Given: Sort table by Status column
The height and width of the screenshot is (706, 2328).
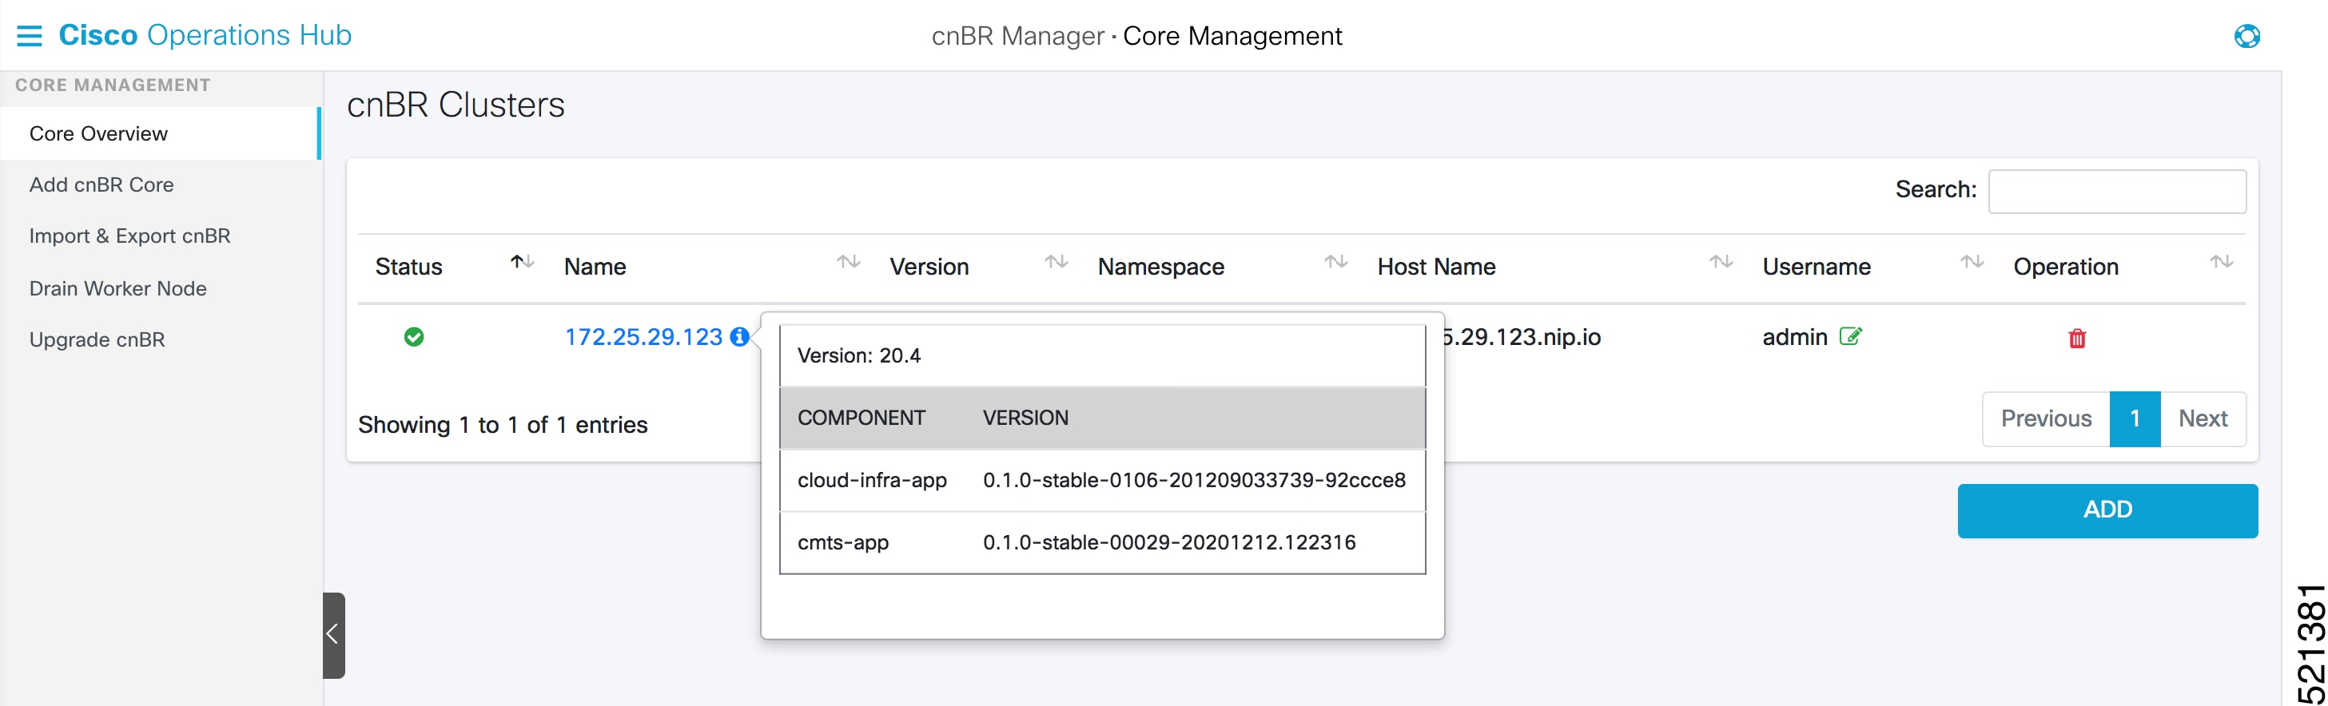Looking at the screenshot, I should (x=523, y=262).
